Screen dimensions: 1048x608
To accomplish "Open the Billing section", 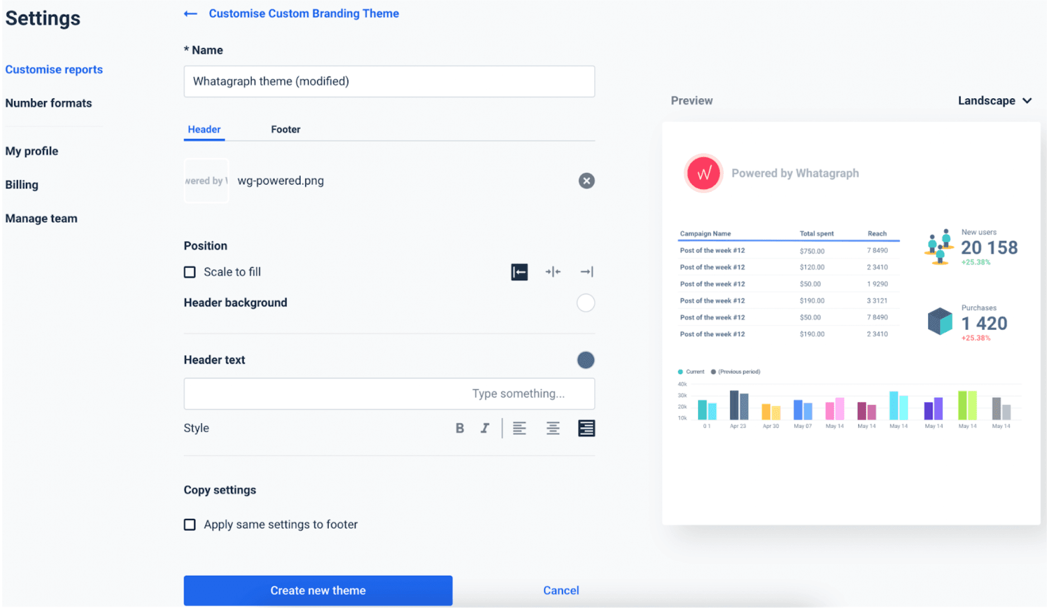I will [x=22, y=185].
